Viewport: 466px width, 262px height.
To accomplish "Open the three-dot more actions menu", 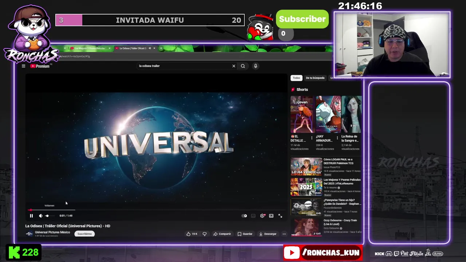I will point(284,234).
